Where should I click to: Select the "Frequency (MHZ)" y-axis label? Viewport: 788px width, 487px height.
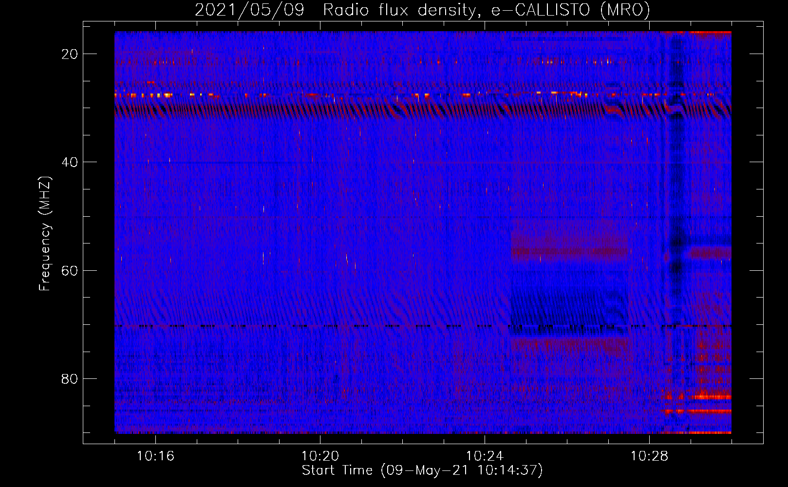(x=44, y=233)
